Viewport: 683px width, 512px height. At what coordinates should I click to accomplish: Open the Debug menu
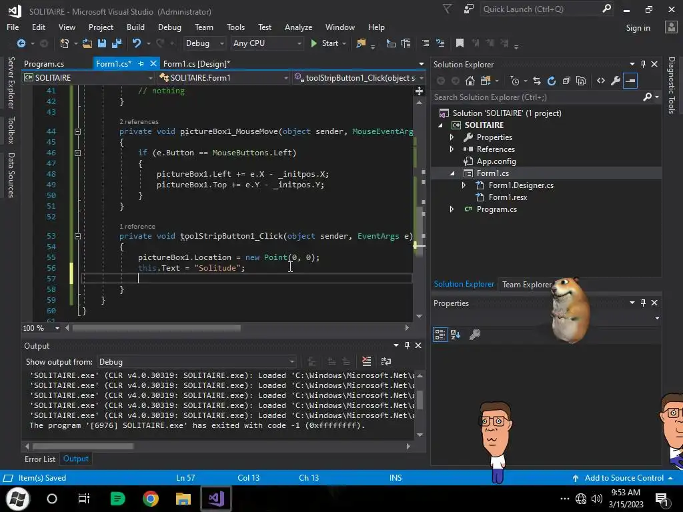pyautogui.click(x=169, y=27)
